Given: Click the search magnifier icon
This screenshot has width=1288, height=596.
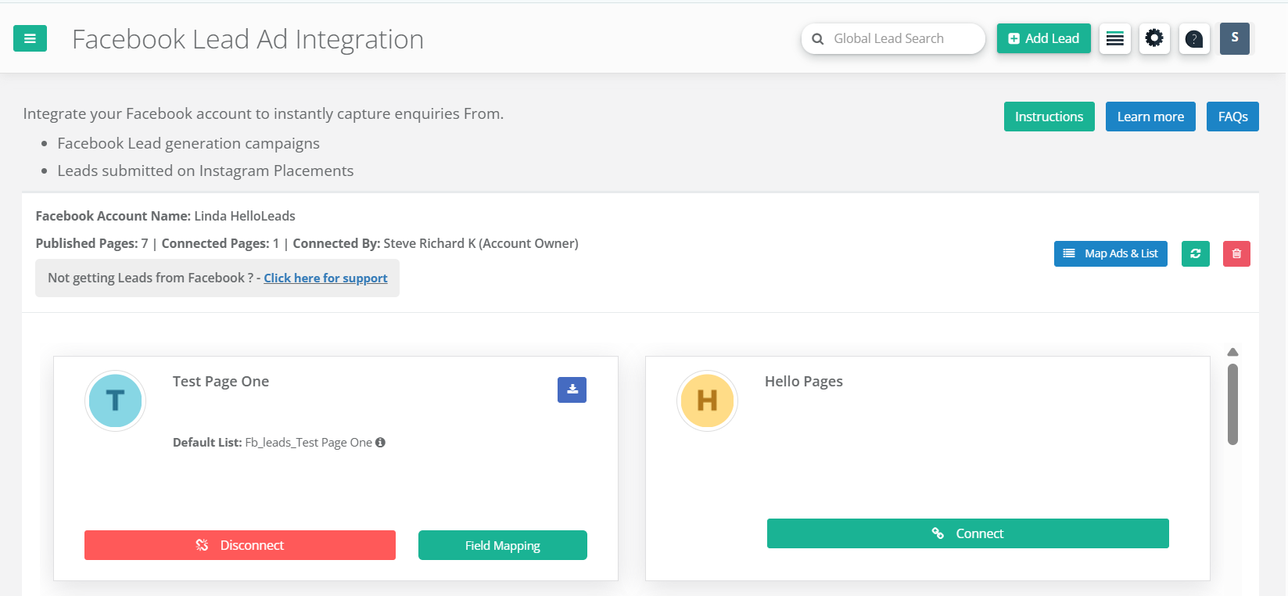Looking at the screenshot, I should [x=818, y=39].
